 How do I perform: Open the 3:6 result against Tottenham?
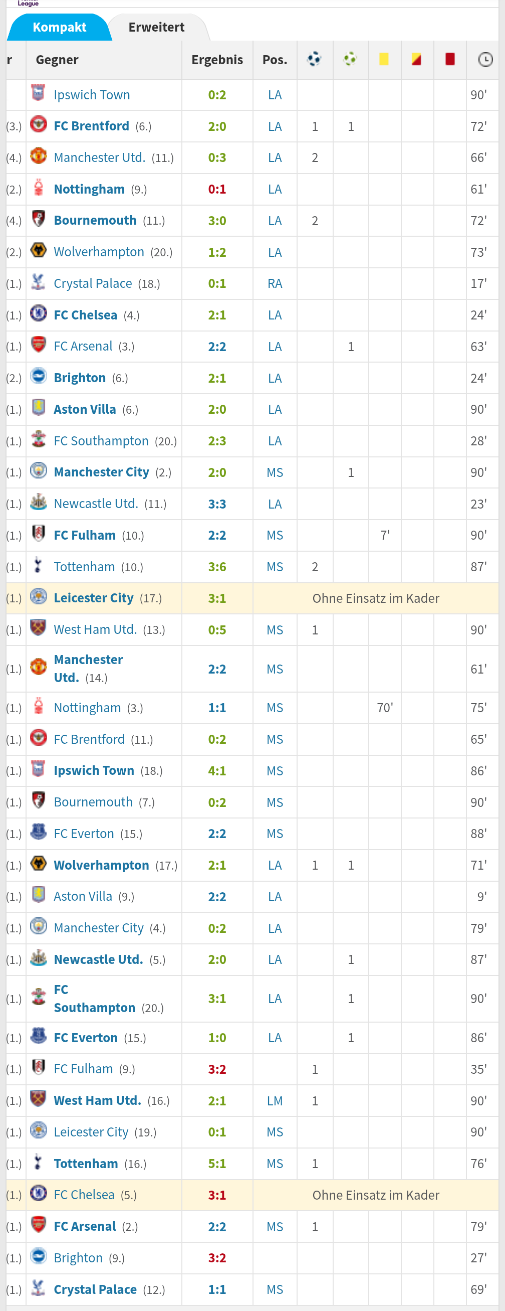pos(217,567)
